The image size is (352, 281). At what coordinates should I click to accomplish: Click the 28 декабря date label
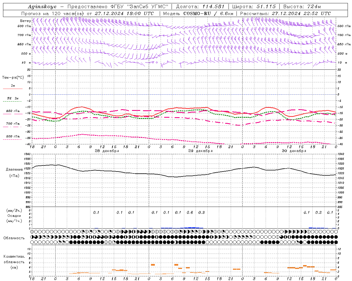(107, 151)
